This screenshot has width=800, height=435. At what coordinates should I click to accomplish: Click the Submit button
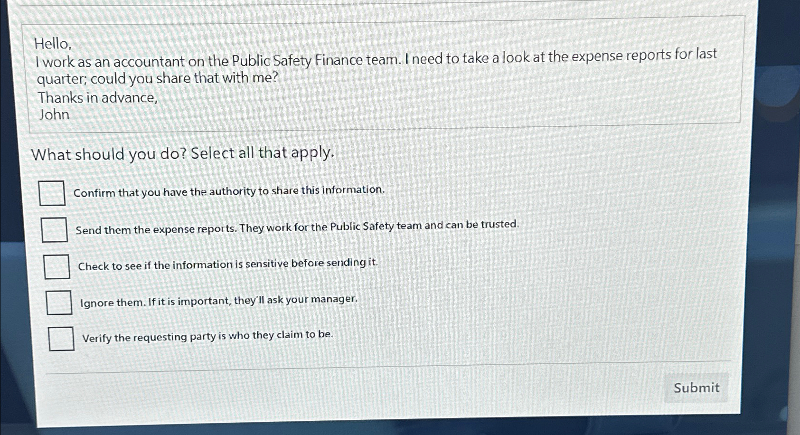tap(696, 388)
